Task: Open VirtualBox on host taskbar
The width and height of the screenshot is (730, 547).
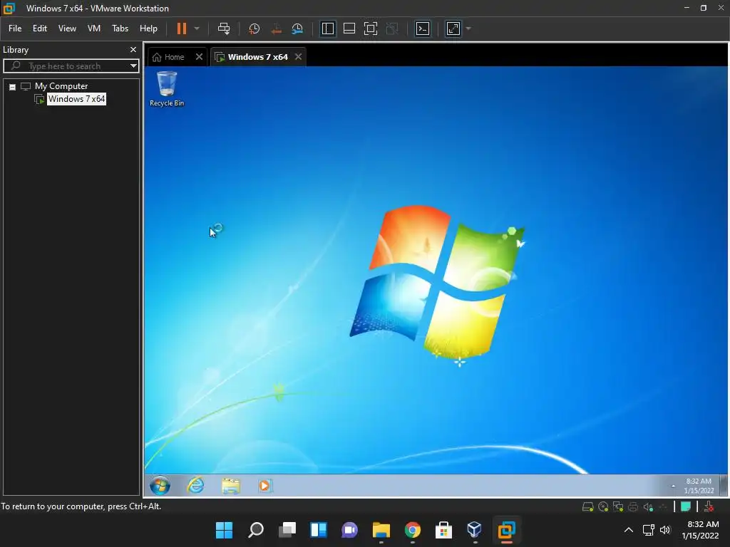Action: 474,529
